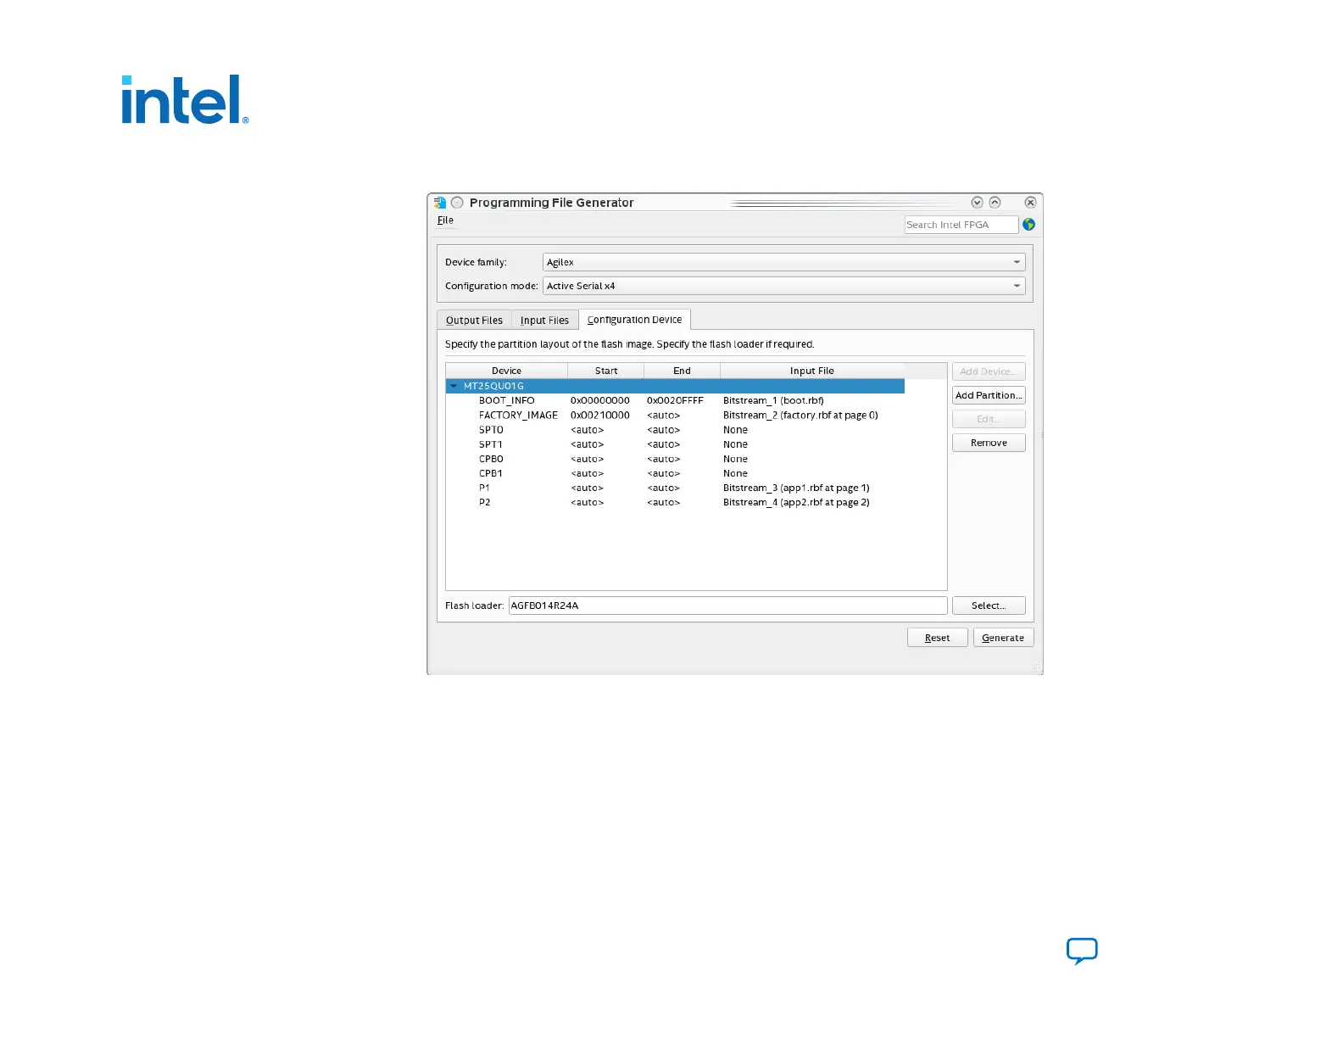
Task: Click Bitstream_2 factory.rbf input file entry
Action: (800, 416)
